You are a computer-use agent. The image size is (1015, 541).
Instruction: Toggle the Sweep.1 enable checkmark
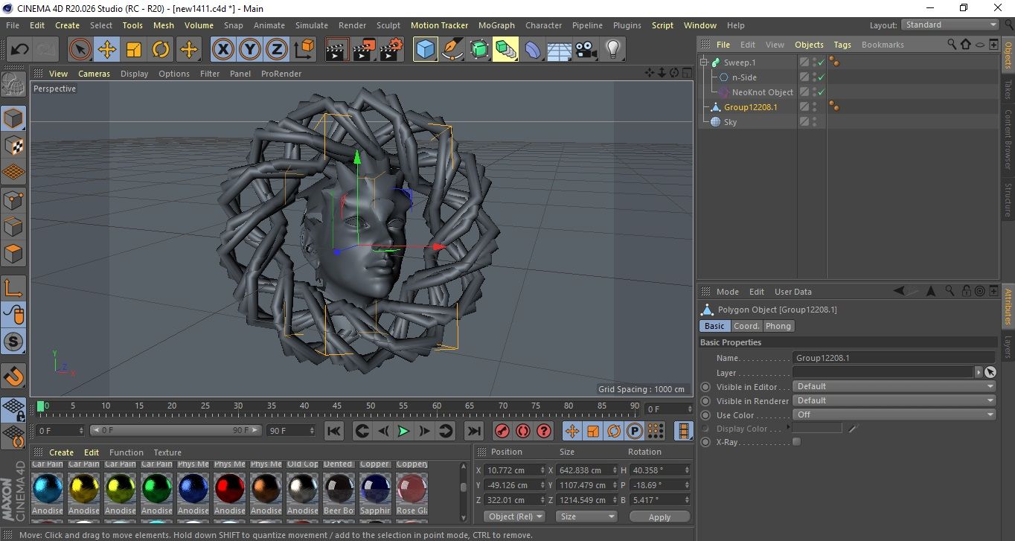click(822, 63)
